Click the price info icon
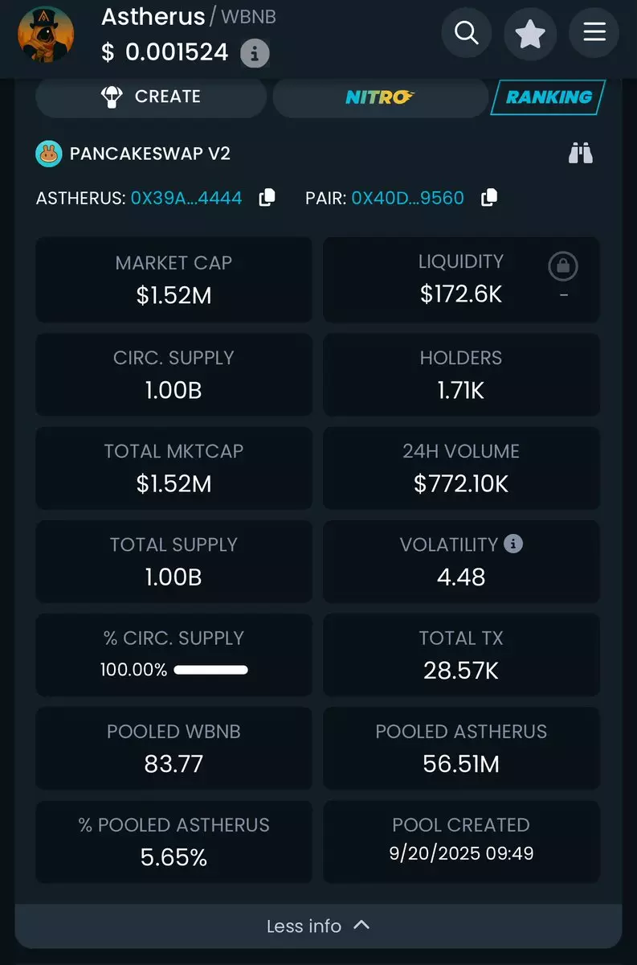Screen dimensions: 637x965 tap(255, 54)
